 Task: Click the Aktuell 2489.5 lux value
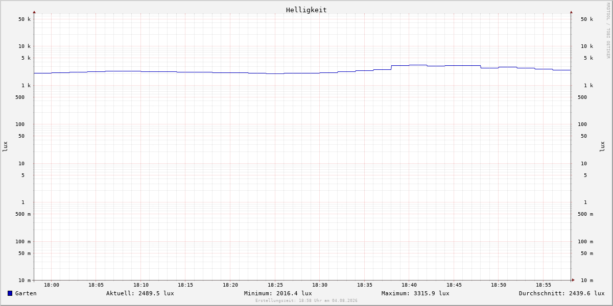tap(140, 293)
